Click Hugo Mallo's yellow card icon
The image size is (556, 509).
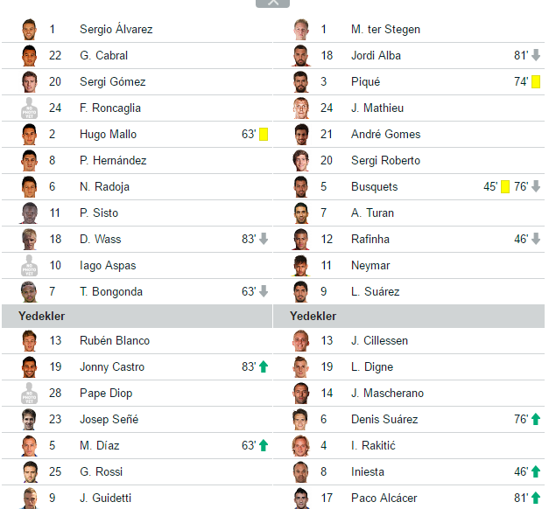pos(263,135)
